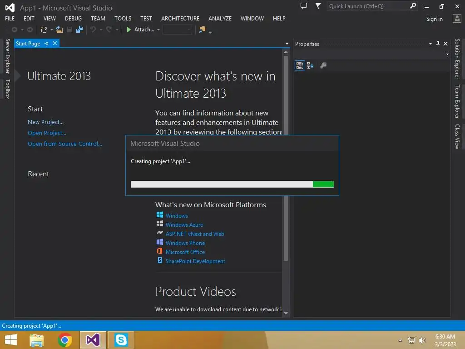Click the Open File toolbar icon
This screenshot has height=349, width=465.
pyautogui.click(x=59, y=30)
